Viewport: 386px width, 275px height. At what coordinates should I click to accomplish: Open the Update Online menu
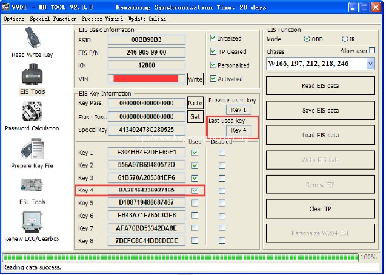[147, 19]
